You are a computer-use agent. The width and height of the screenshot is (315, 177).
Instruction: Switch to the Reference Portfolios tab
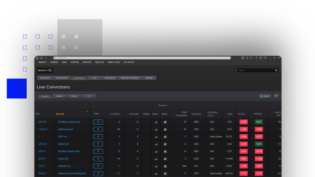[x=130, y=78]
